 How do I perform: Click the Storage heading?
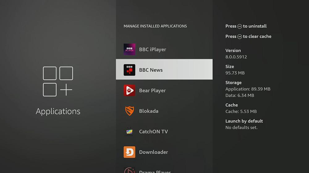point(233,83)
